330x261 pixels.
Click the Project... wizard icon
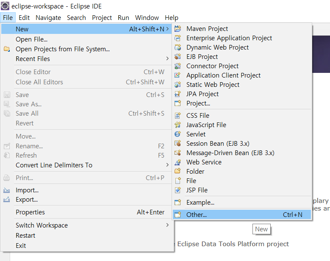177,103
